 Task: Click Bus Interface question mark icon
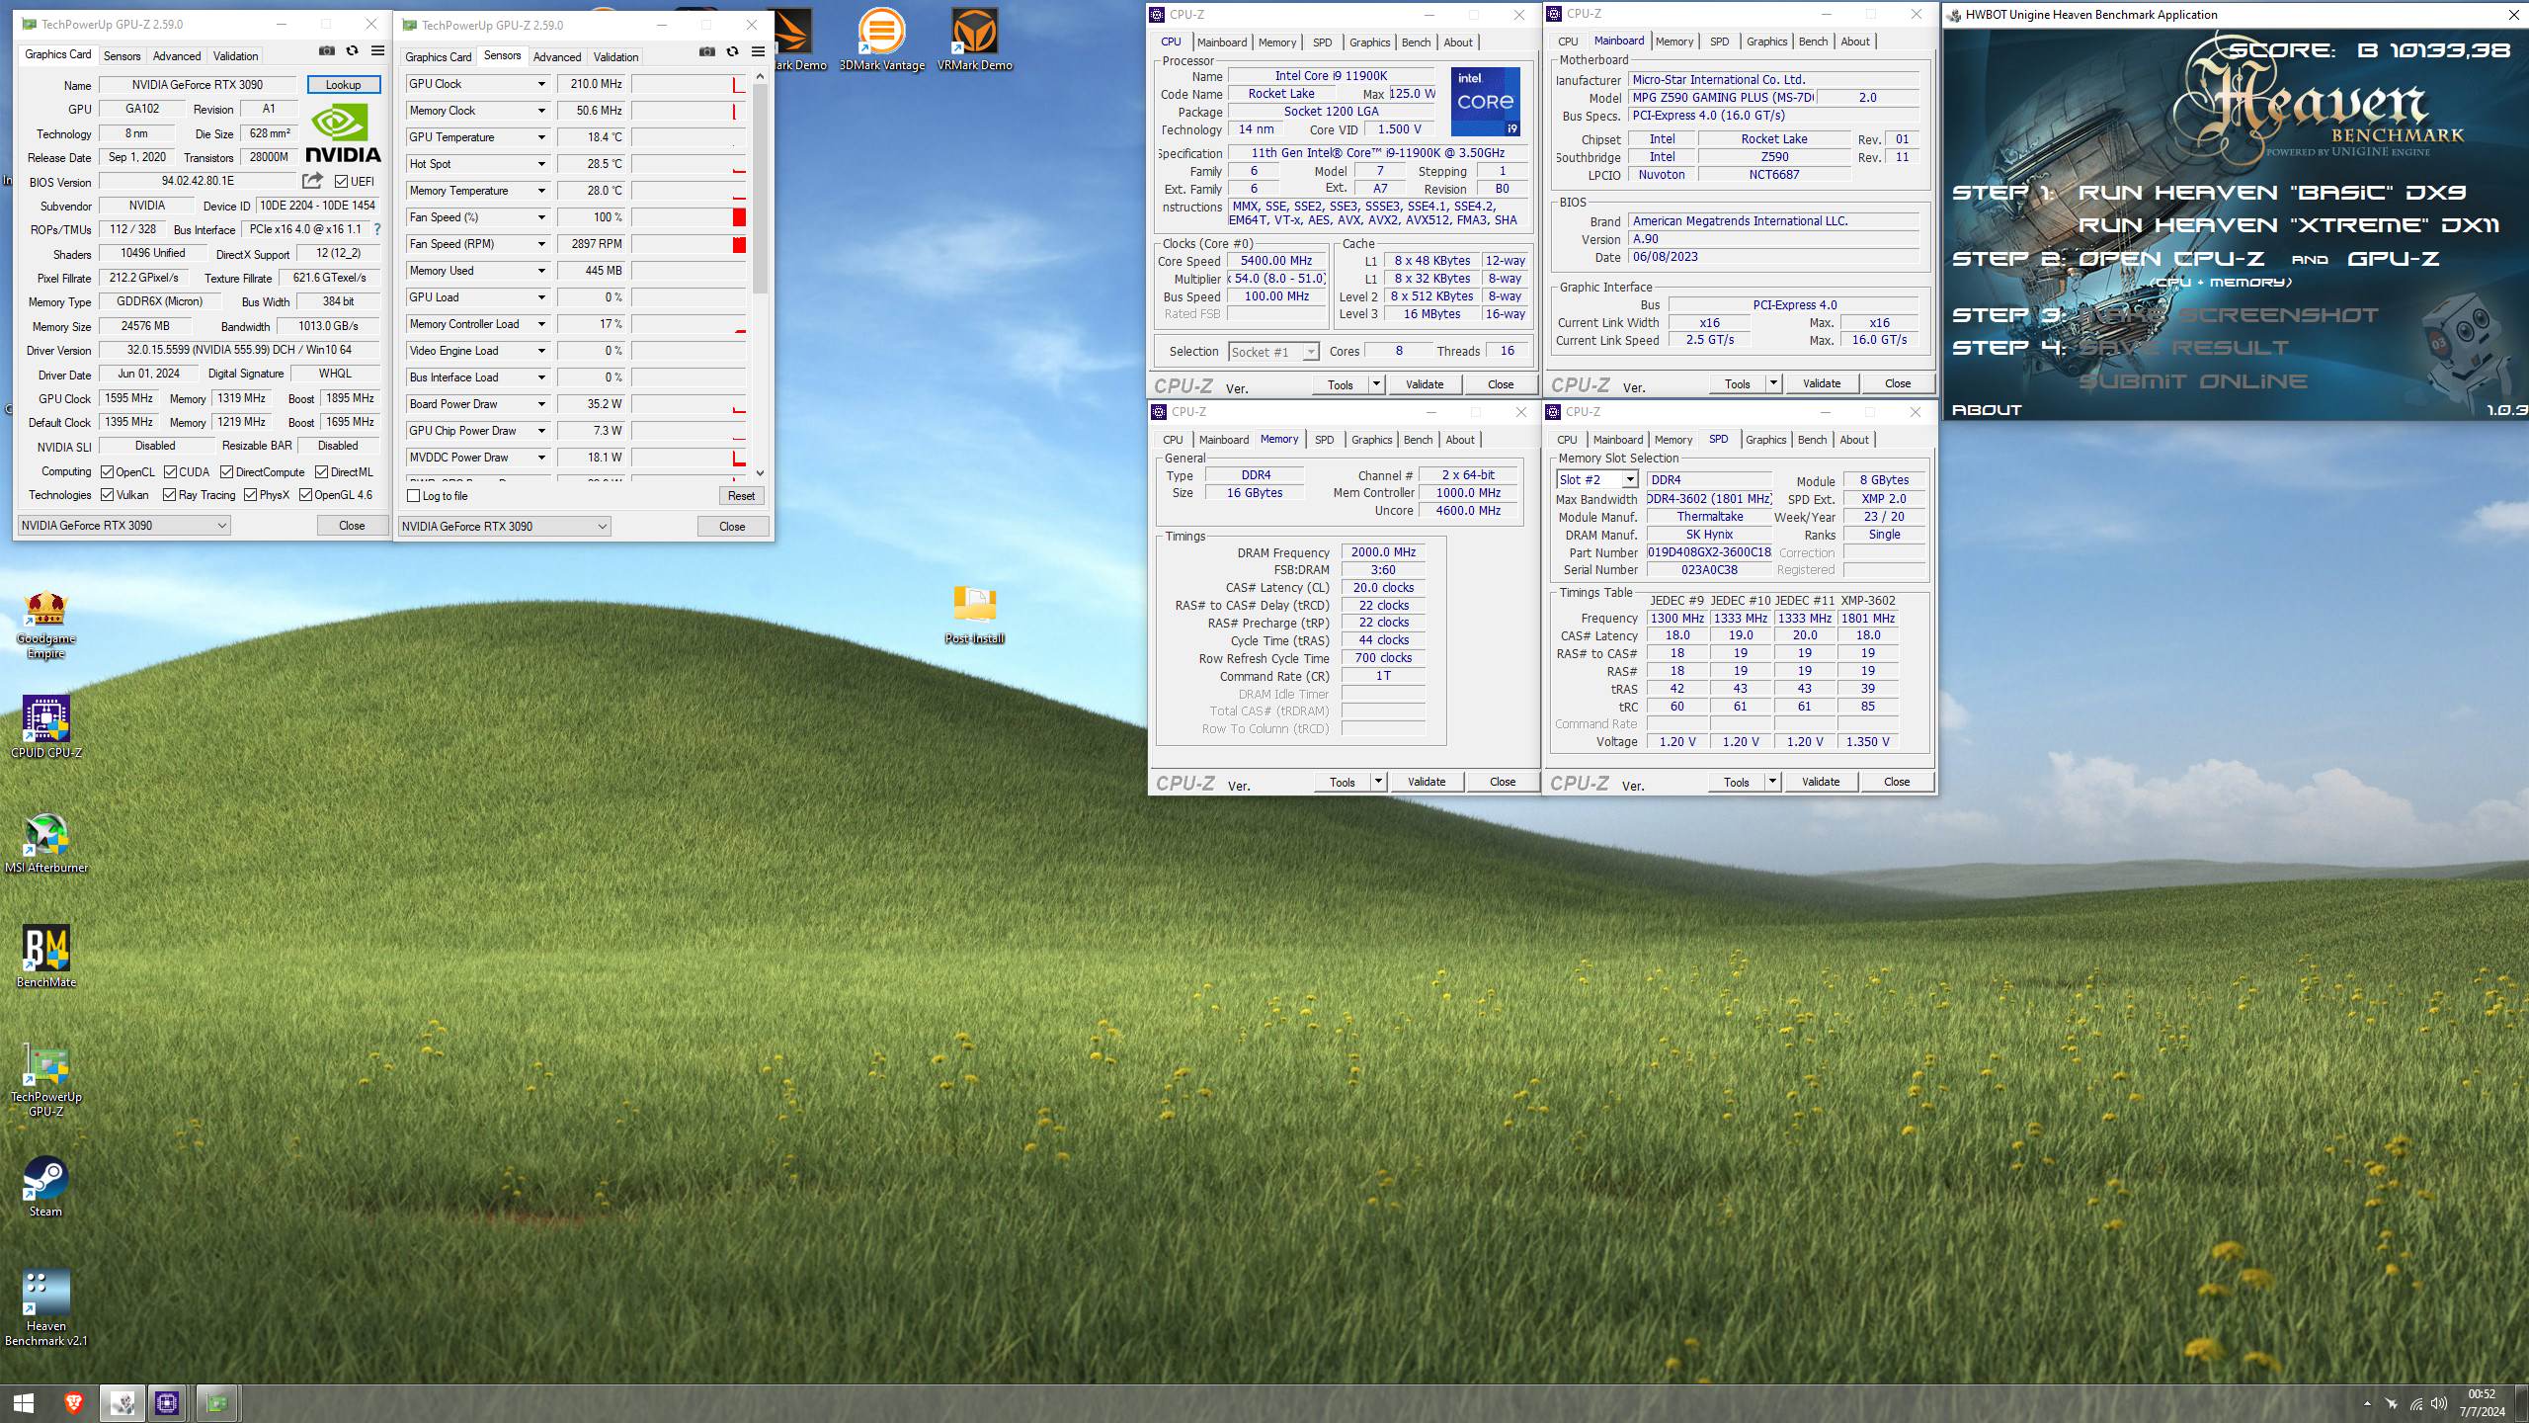tap(376, 229)
